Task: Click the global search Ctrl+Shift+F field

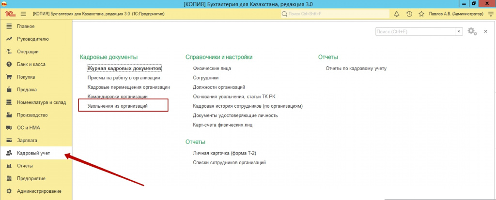Action: click(335, 14)
